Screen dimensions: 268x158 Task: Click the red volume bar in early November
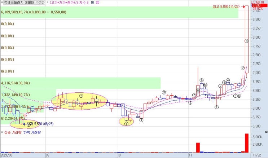pyautogui.click(x=198, y=148)
